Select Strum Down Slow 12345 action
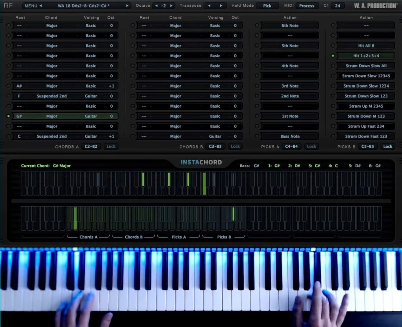The image size is (402, 327). pos(366,76)
